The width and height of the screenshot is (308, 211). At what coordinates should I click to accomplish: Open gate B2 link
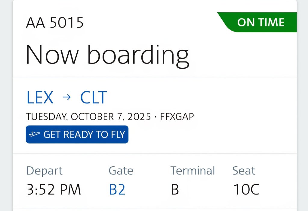click(x=117, y=189)
